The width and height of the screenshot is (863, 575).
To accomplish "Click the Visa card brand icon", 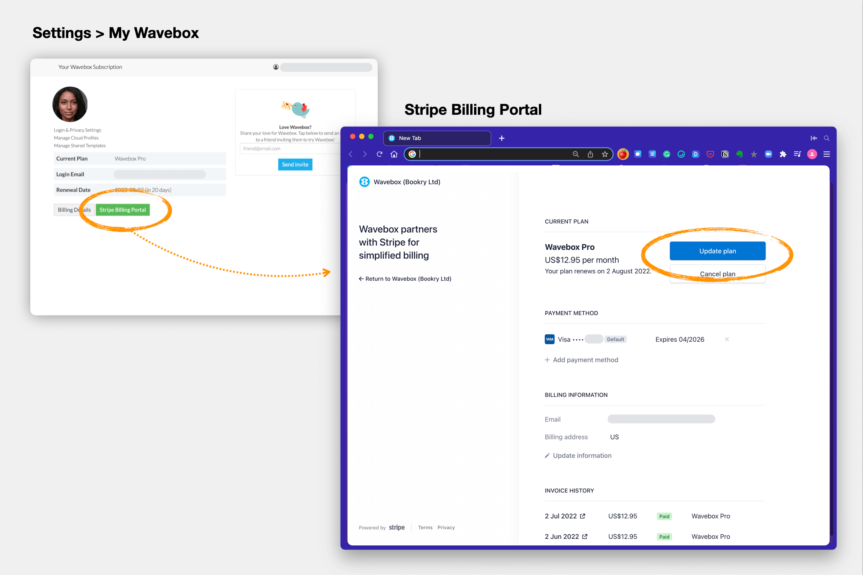I will [x=550, y=339].
